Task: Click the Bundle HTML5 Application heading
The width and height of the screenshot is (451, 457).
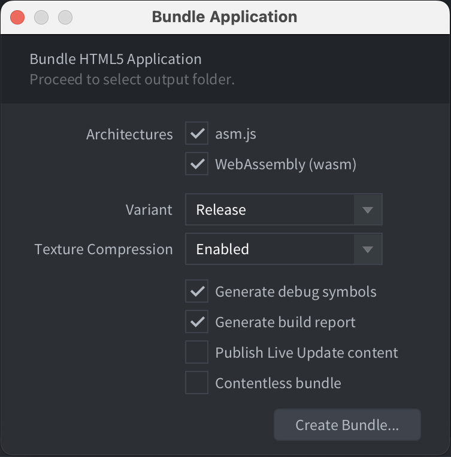Action: (x=116, y=59)
